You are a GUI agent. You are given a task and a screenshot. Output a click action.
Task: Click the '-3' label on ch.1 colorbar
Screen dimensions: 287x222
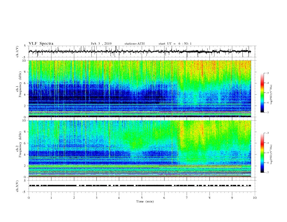267,73
